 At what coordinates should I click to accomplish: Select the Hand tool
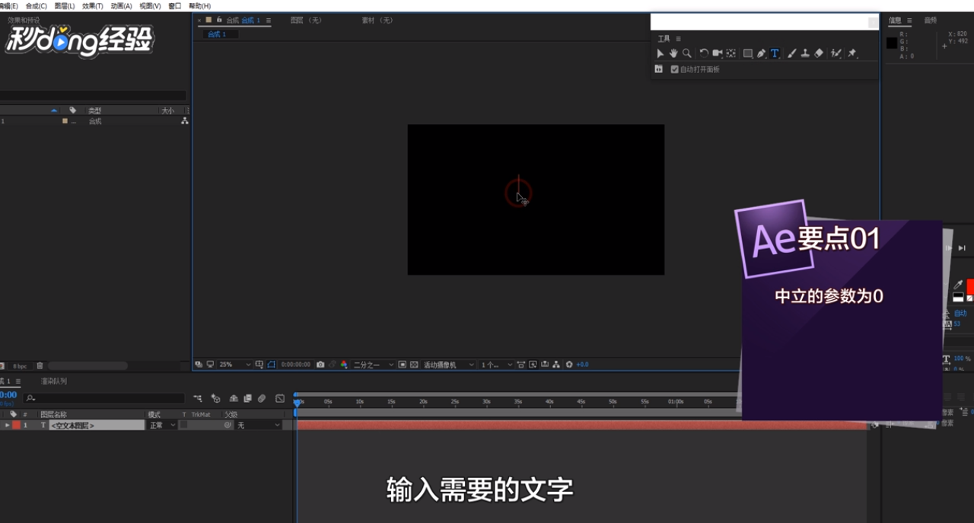(x=673, y=53)
